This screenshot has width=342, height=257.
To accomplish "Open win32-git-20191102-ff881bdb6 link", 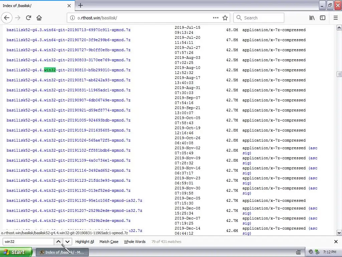I will [x=68, y=151].
